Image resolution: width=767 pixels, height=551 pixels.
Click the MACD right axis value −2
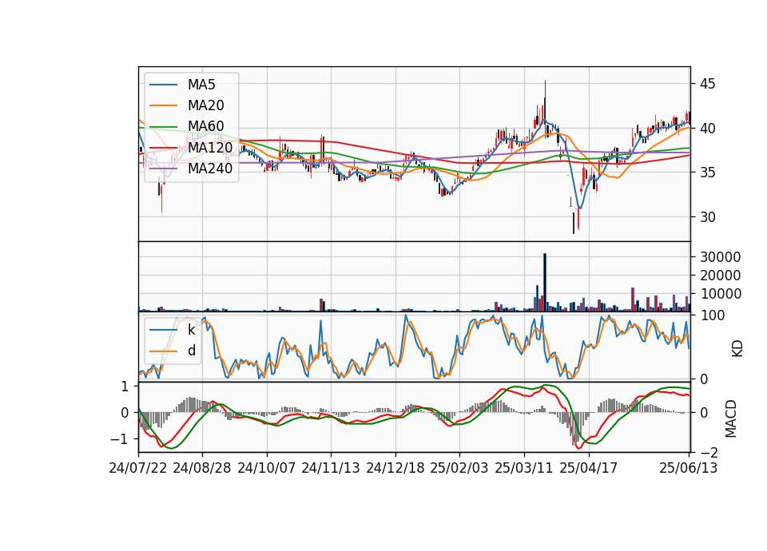[709, 452]
